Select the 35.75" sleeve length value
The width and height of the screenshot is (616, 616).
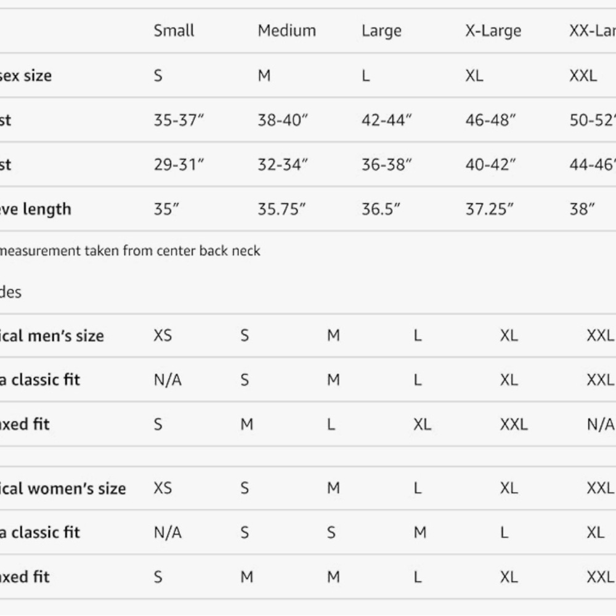point(282,209)
